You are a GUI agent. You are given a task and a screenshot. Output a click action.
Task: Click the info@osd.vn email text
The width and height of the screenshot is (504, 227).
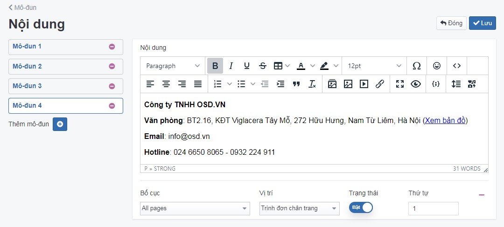[189, 137]
